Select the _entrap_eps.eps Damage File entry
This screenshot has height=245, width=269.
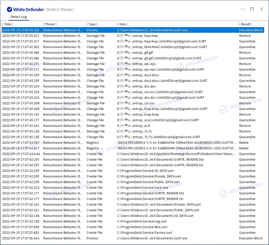coord(133,64)
